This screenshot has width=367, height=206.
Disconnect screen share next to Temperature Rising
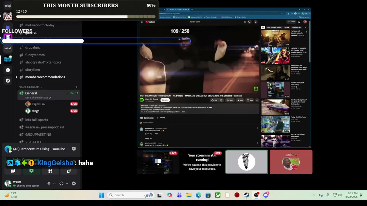pos(74,149)
